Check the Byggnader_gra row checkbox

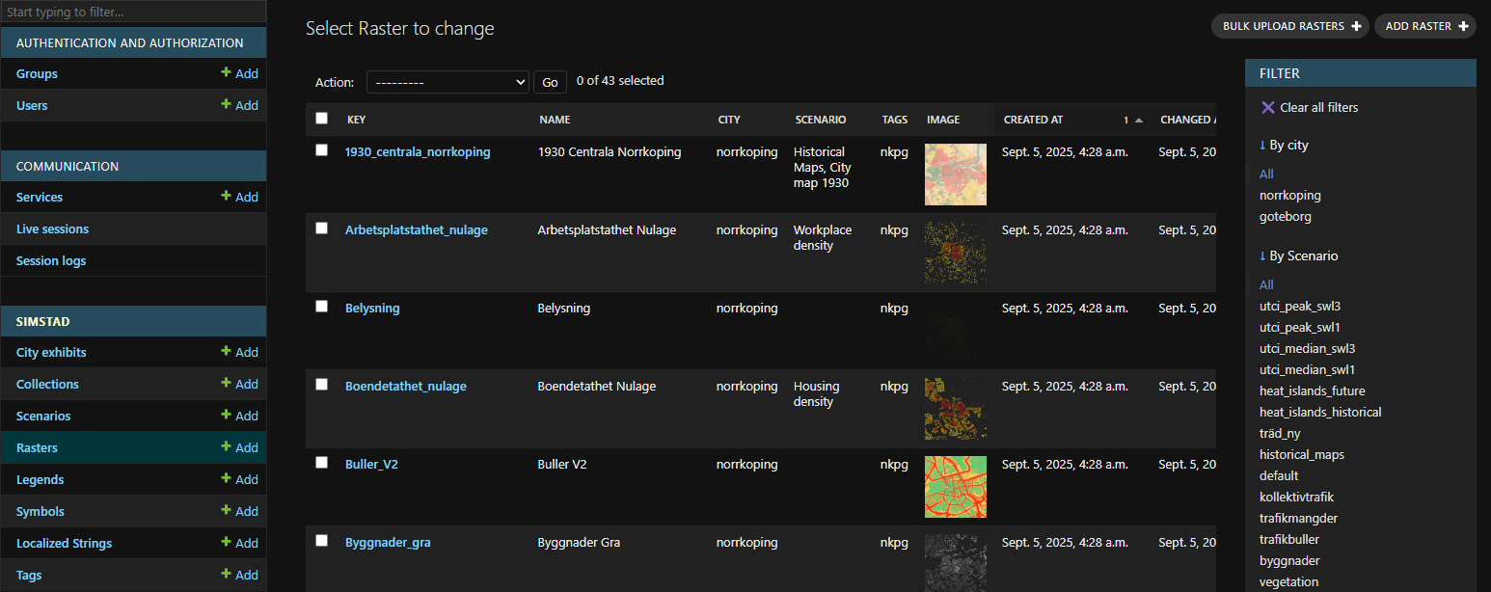point(321,541)
